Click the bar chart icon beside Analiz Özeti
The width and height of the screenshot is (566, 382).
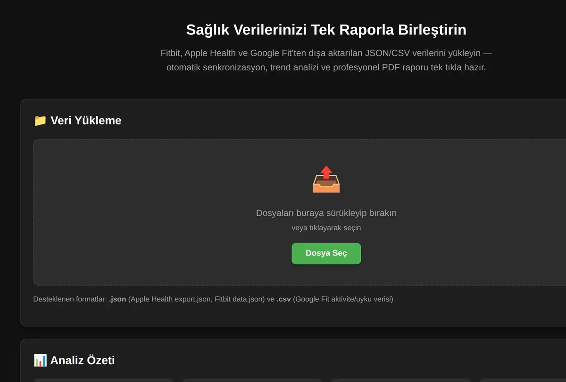40,361
